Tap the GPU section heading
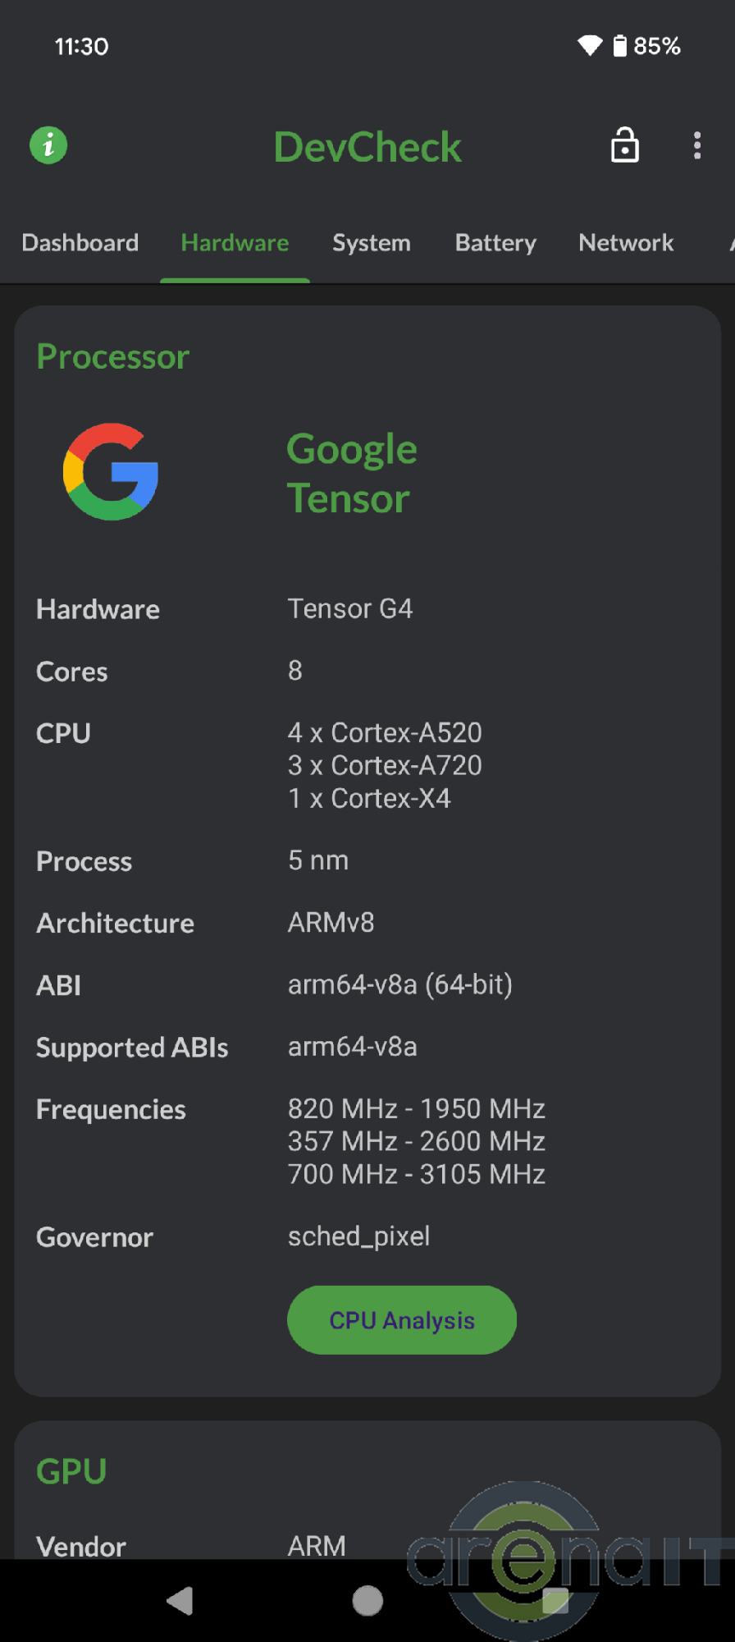The width and height of the screenshot is (735, 1642). pyautogui.click(x=71, y=1471)
